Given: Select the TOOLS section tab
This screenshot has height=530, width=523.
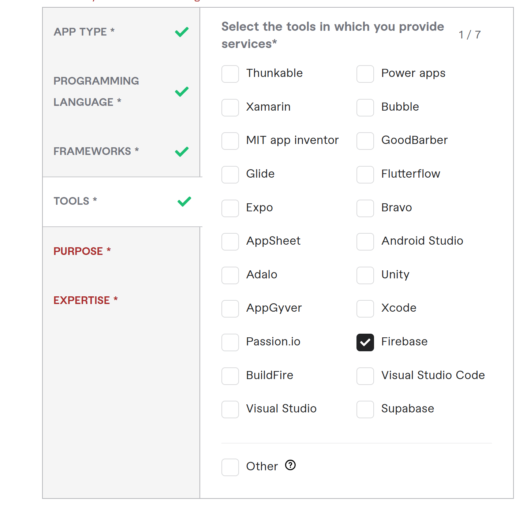Looking at the screenshot, I should [122, 201].
